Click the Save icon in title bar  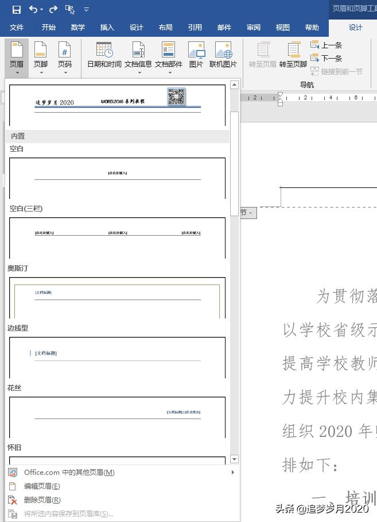(x=16, y=9)
